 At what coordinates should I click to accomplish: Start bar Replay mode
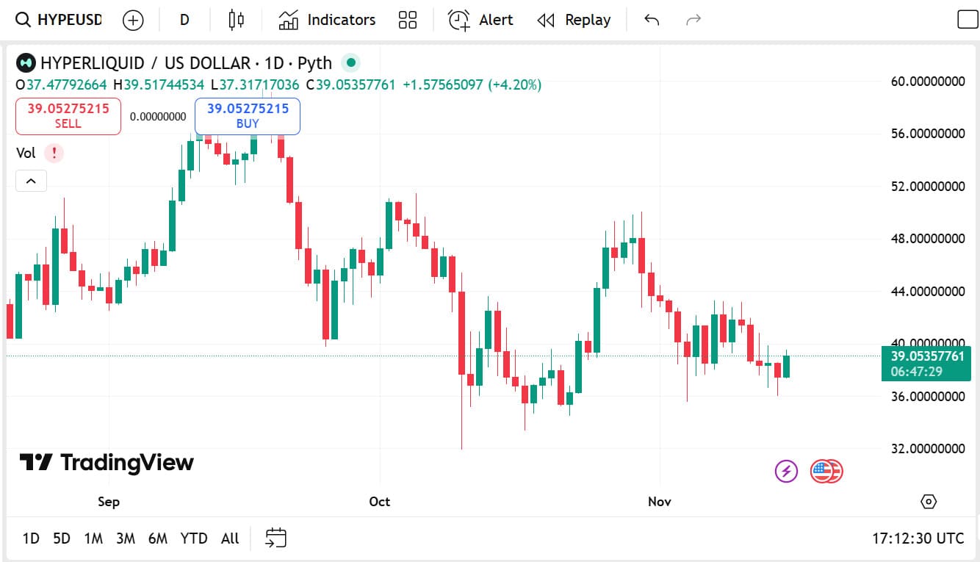click(x=574, y=20)
